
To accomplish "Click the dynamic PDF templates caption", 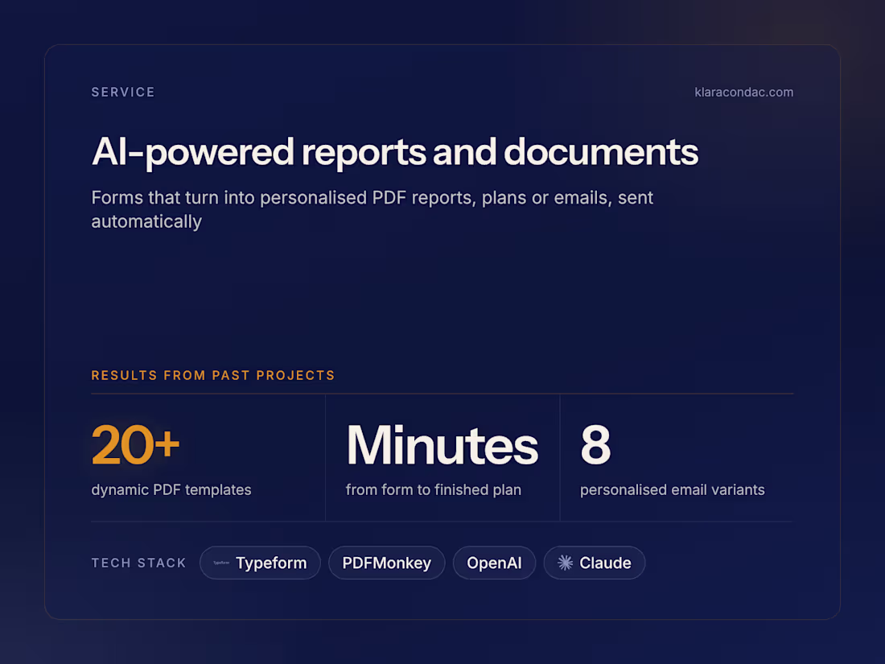I will [171, 489].
